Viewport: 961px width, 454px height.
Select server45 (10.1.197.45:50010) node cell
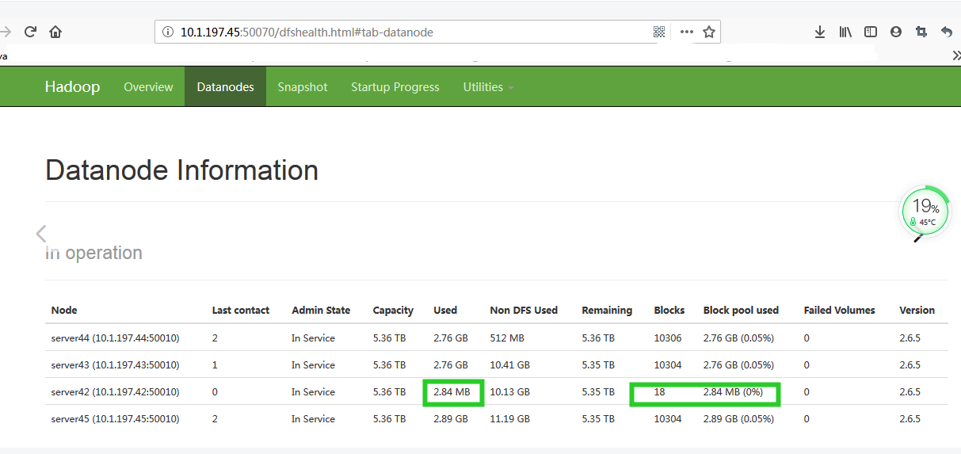(x=115, y=418)
